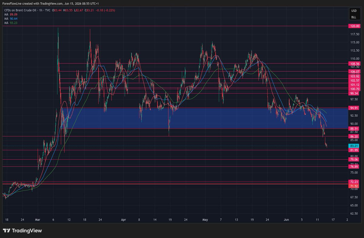Click the BLL unit label
The image size is (364, 238).
pos(354,17)
